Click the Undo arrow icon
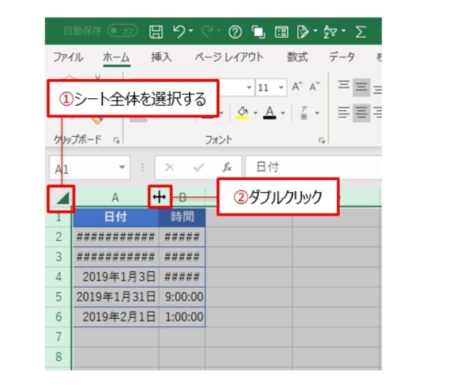 pos(178,32)
